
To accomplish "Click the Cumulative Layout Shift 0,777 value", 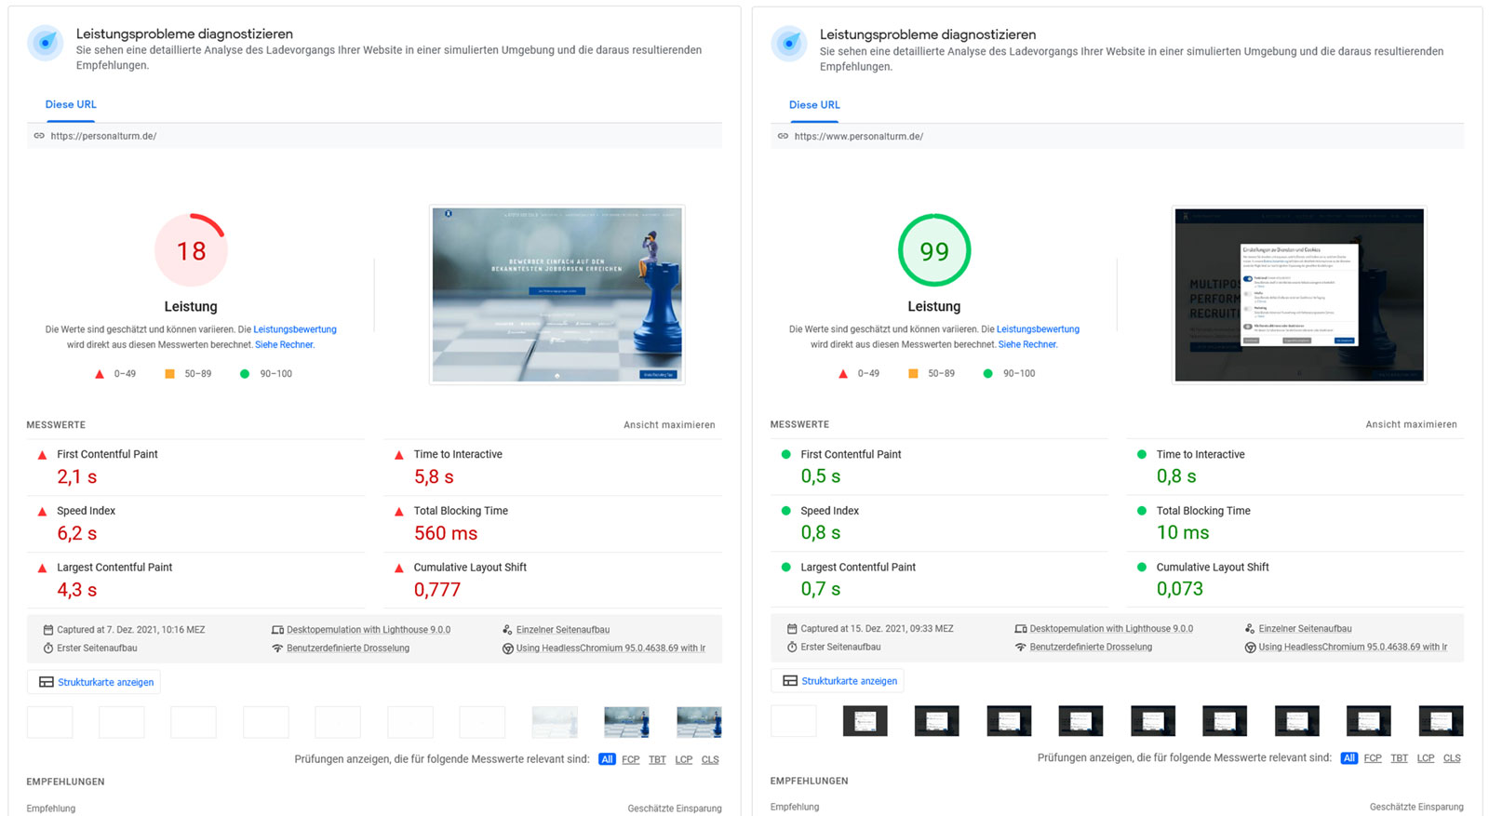I will click(x=437, y=590).
